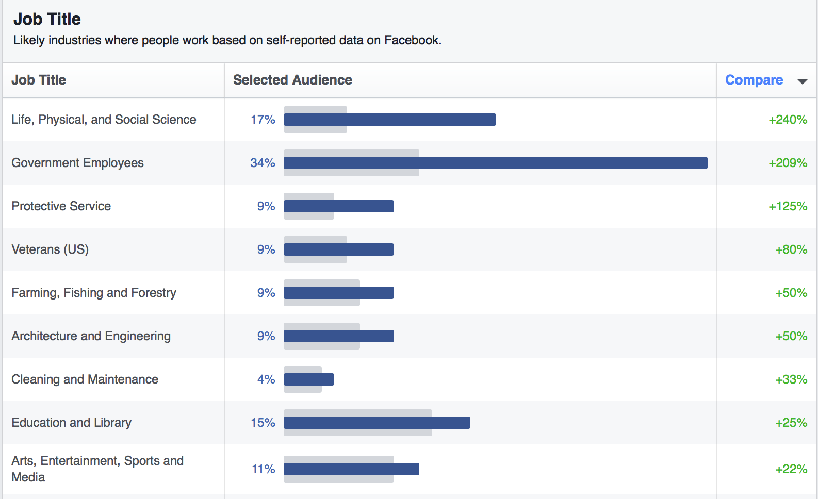Image resolution: width=818 pixels, height=499 pixels.
Task: Click the +125% Protective Service value
Action: tap(788, 206)
